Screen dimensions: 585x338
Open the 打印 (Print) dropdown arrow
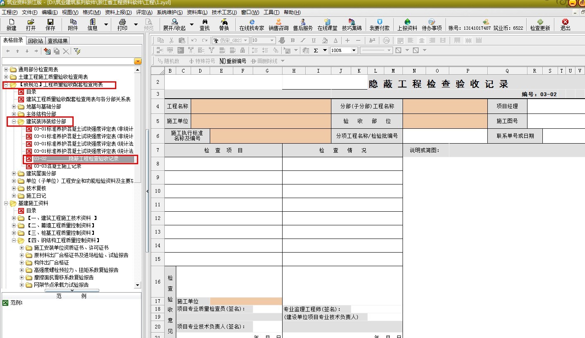point(136,25)
